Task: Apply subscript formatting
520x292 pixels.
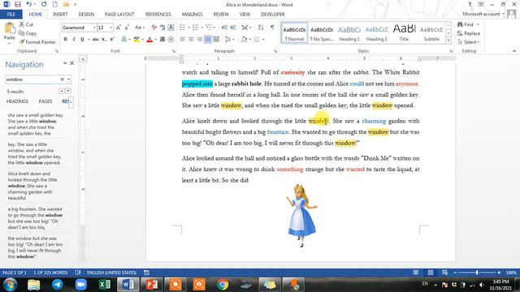Action: click(x=104, y=40)
